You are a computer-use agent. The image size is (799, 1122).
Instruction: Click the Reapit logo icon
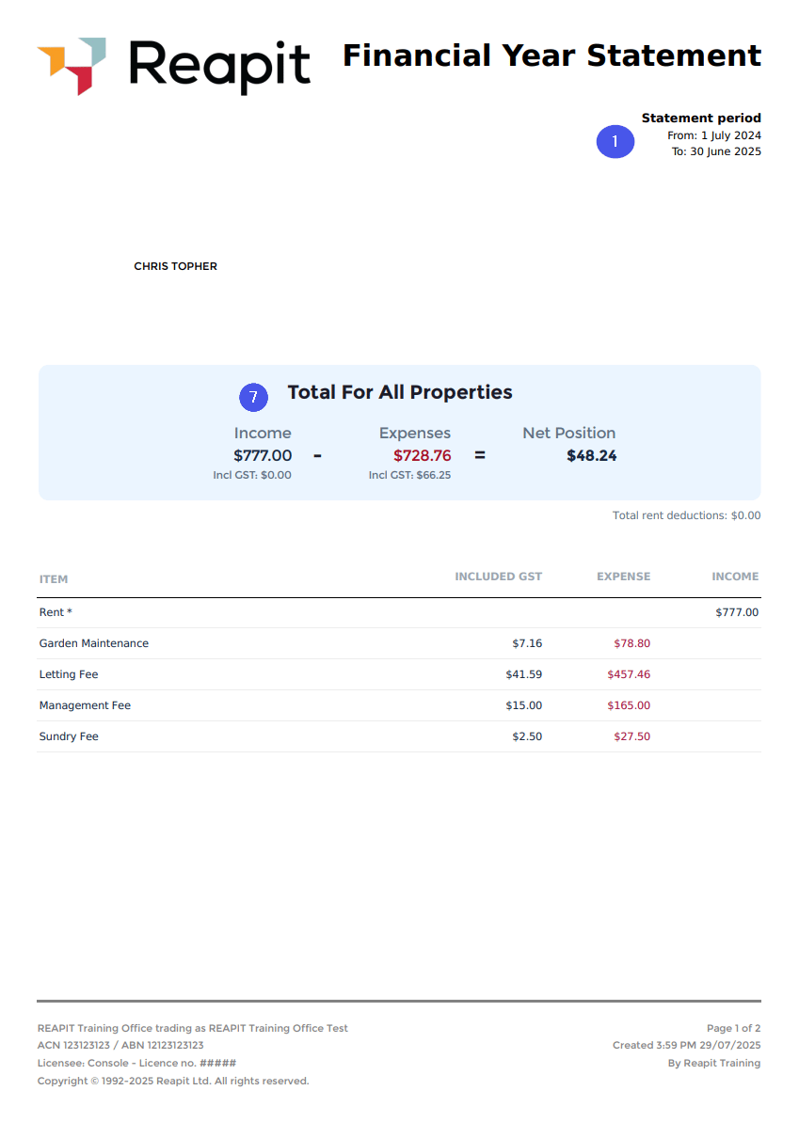[72, 66]
